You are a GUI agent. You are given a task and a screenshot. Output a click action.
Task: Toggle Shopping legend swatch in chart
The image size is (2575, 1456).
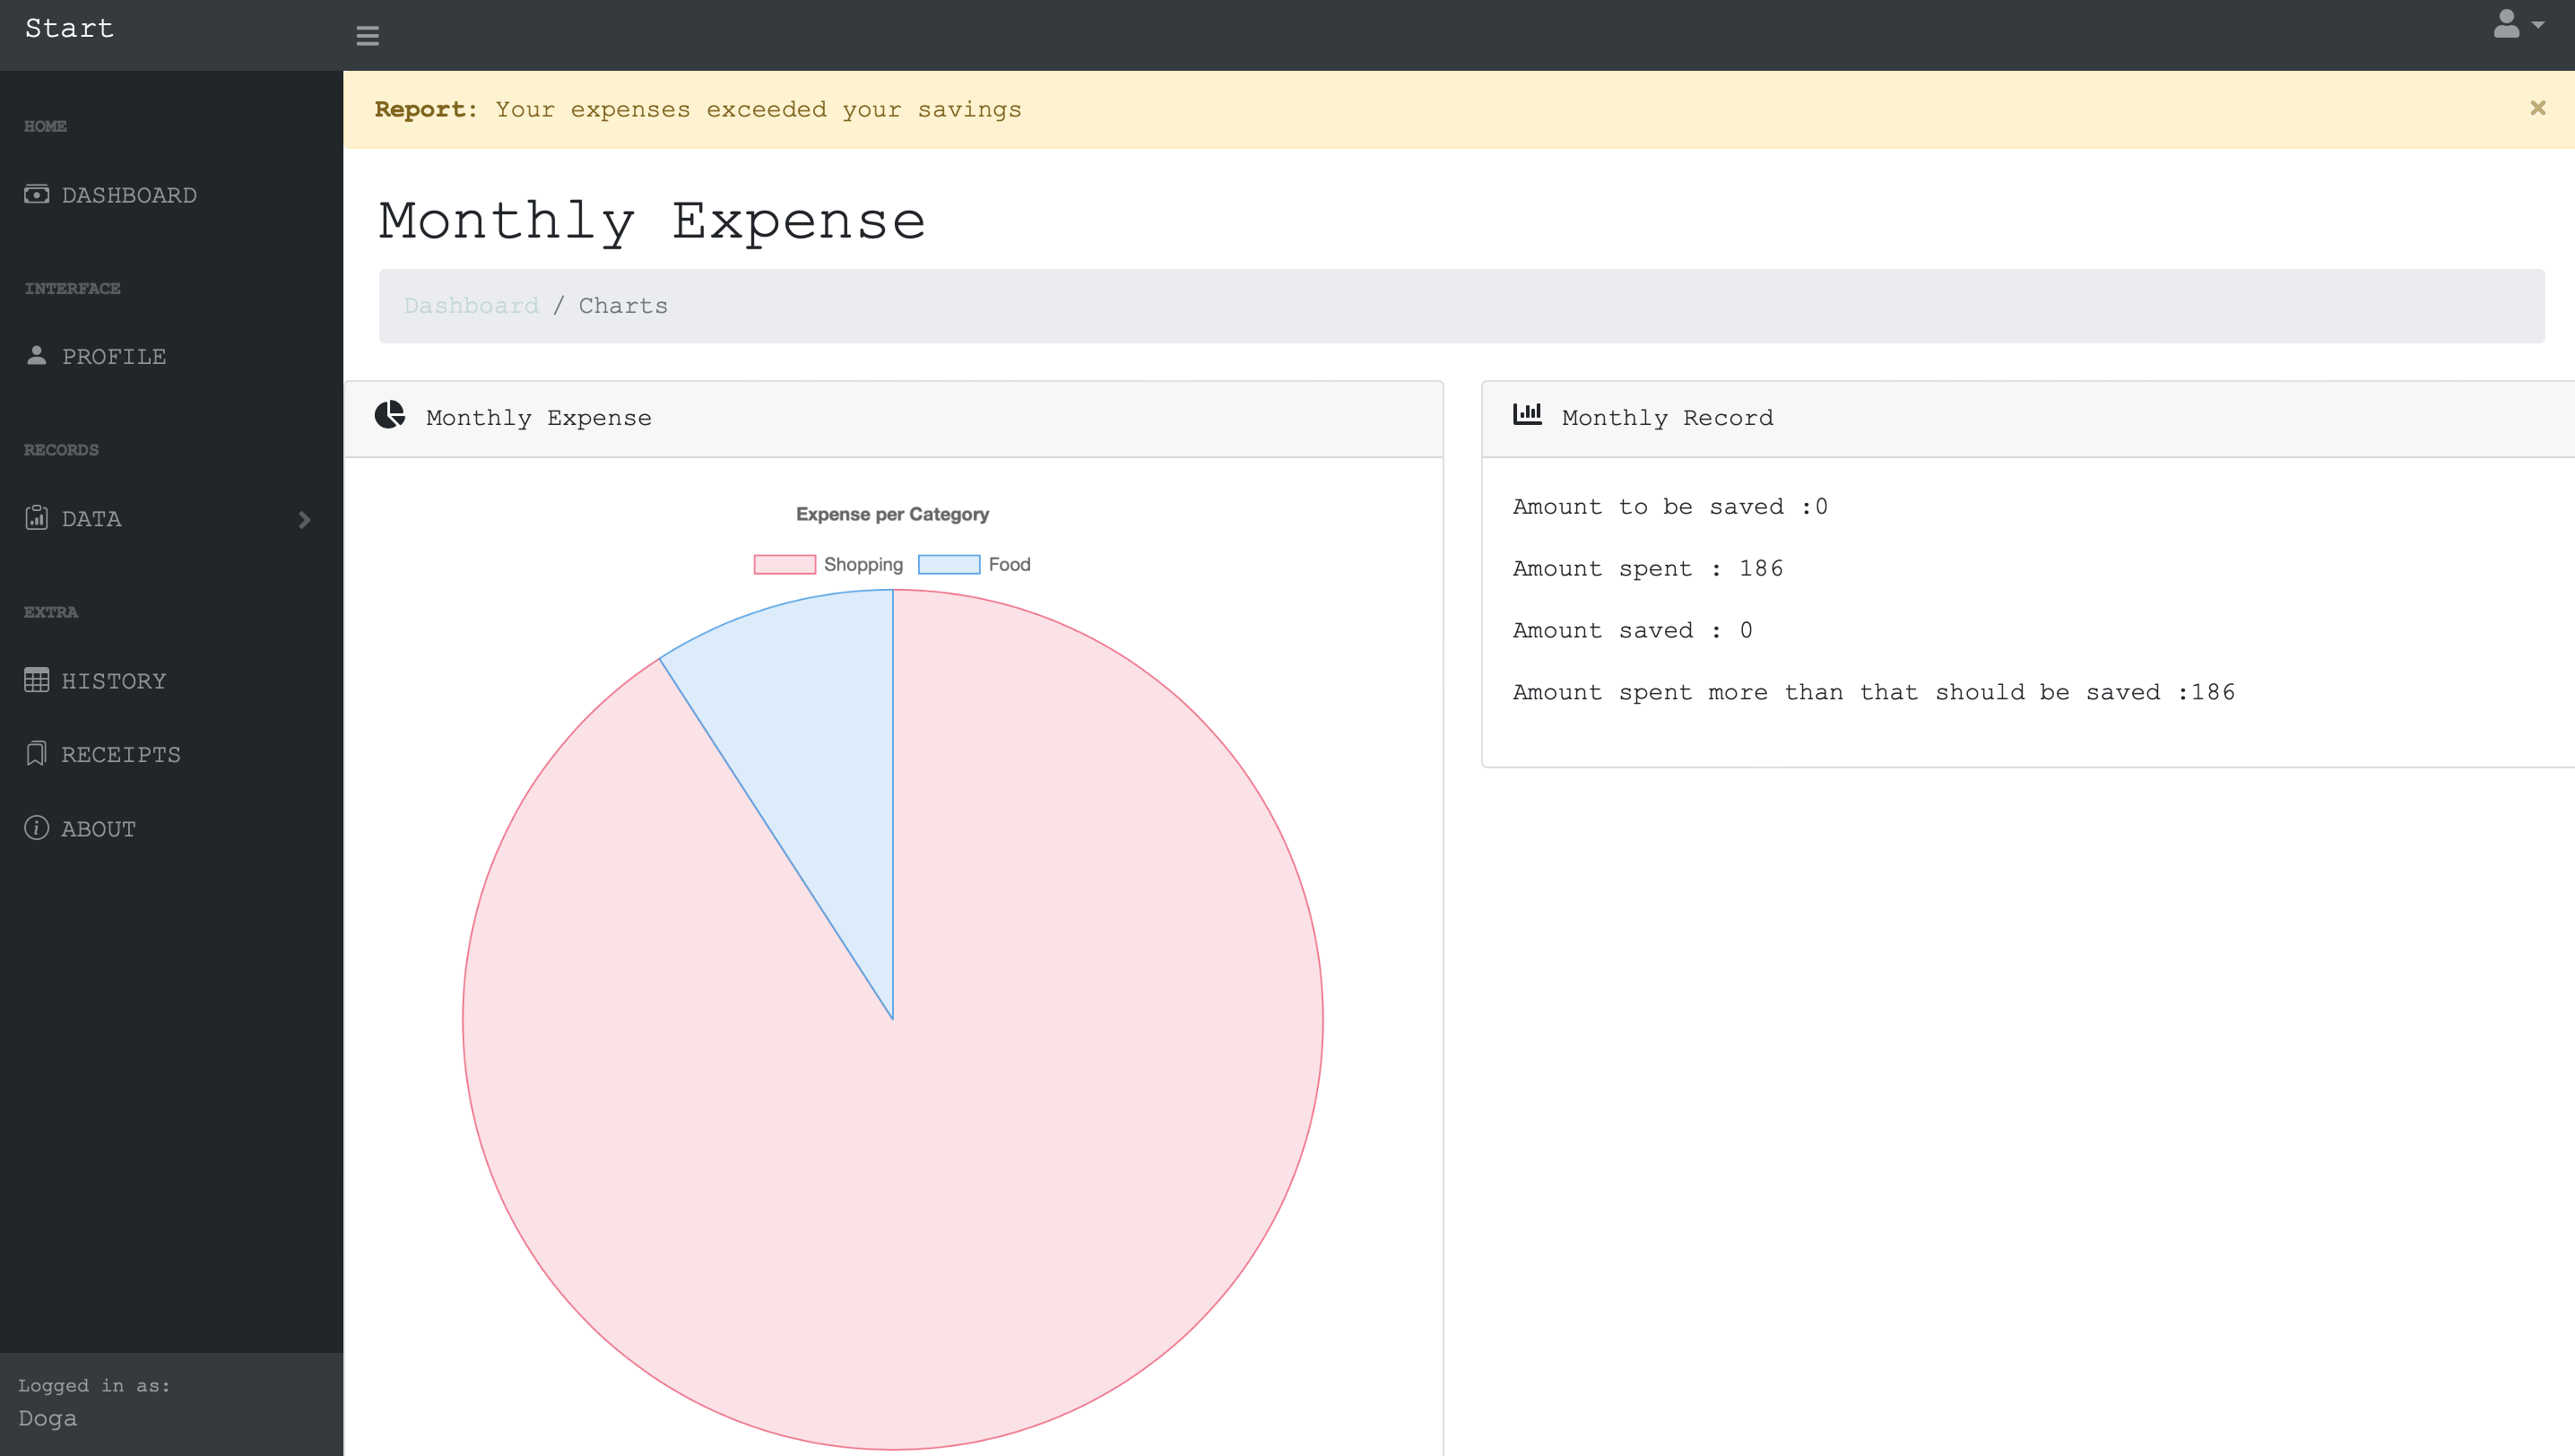click(784, 565)
